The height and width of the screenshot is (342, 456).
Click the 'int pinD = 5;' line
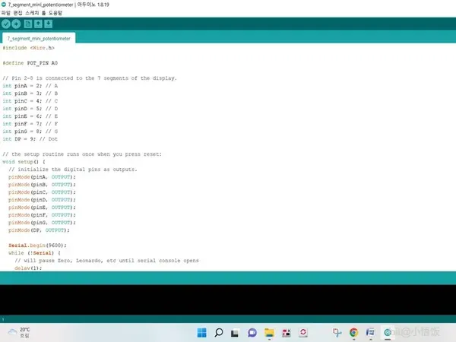[x=30, y=109]
